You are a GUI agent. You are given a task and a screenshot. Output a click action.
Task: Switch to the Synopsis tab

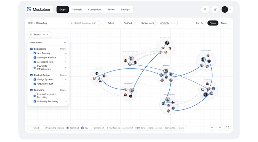(77, 10)
